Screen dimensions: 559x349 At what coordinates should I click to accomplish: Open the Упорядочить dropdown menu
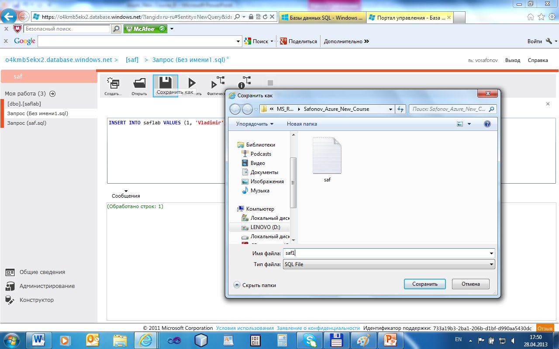tap(255, 124)
